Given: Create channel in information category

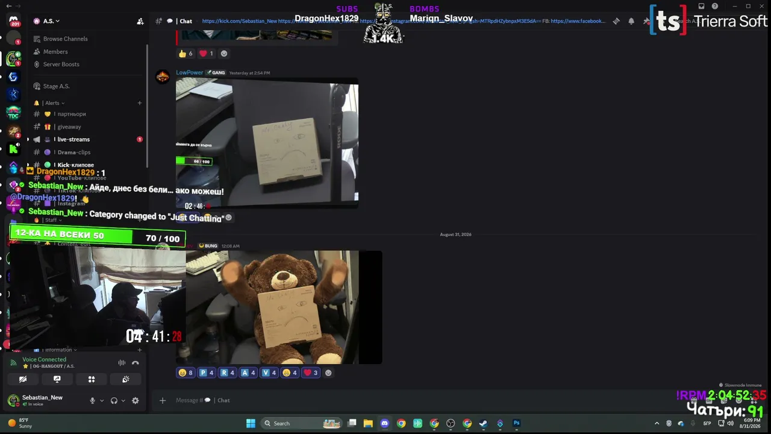Looking at the screenshot, I should tap(140, 350).
